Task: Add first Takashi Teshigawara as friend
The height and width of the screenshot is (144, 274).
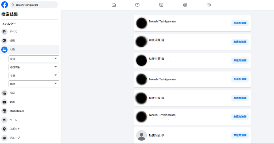Action: click(x=240, y=23)
